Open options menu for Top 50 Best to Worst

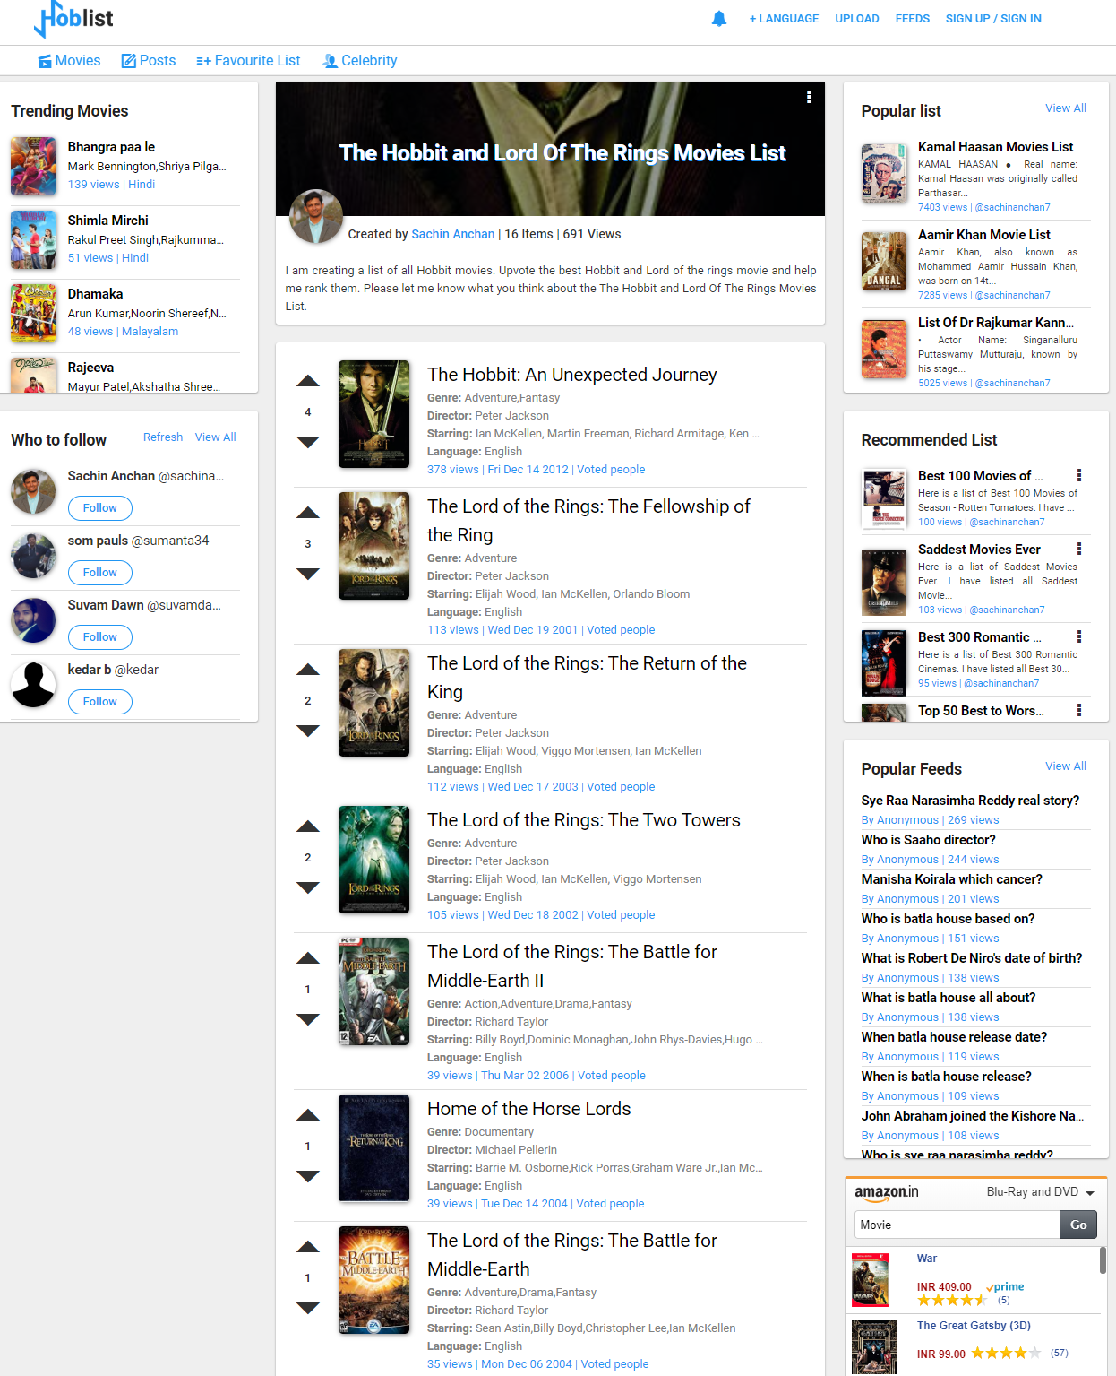[1079, 711]
